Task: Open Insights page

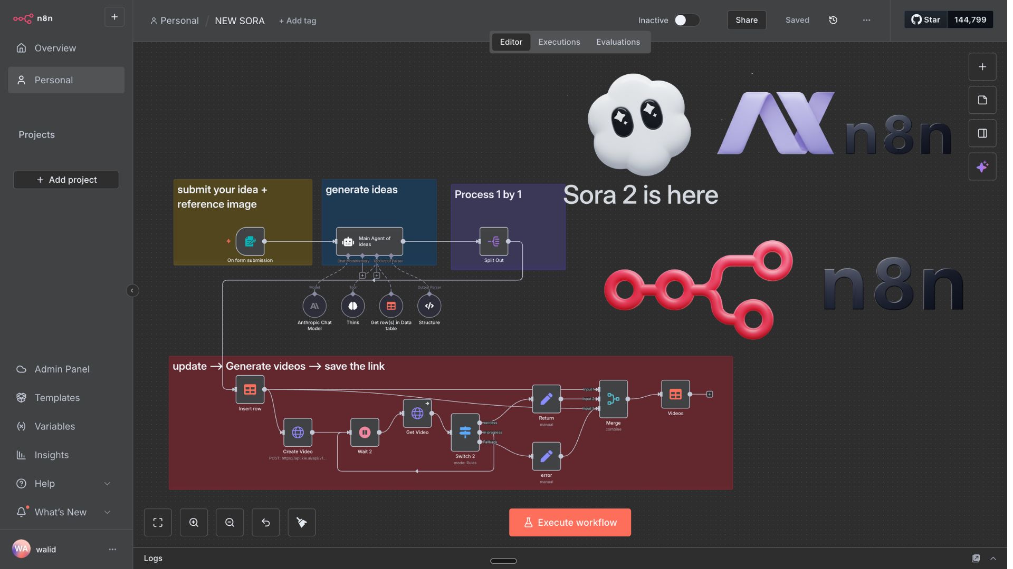Action: pos(66,455)
